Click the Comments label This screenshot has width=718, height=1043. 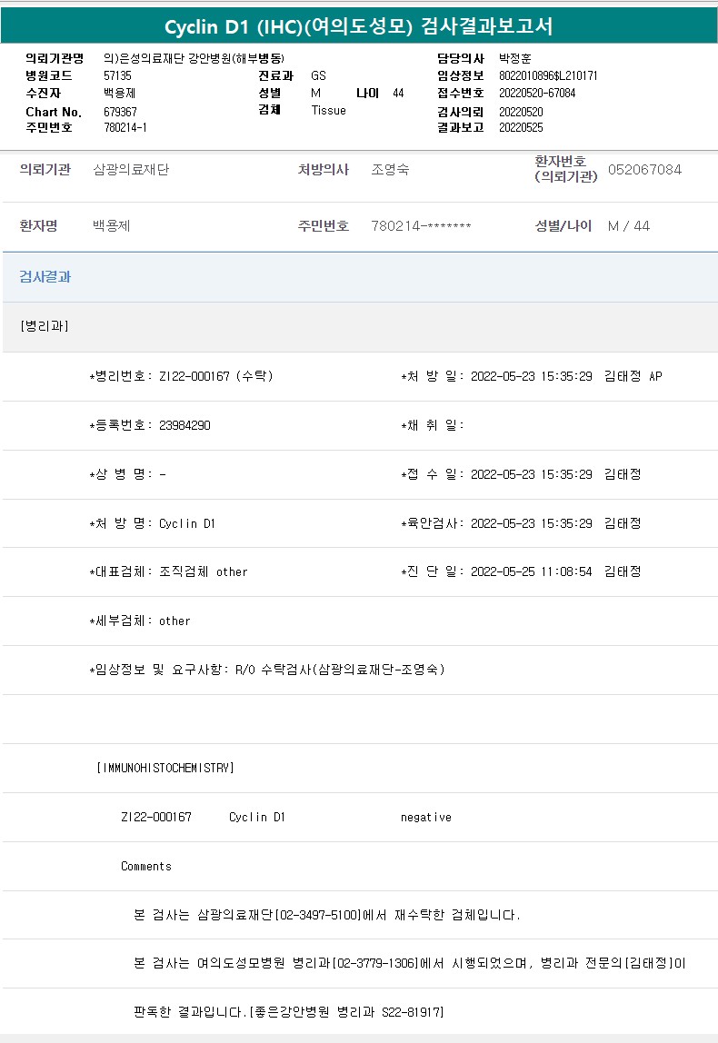pyautogui.click(x=146, y=867)
